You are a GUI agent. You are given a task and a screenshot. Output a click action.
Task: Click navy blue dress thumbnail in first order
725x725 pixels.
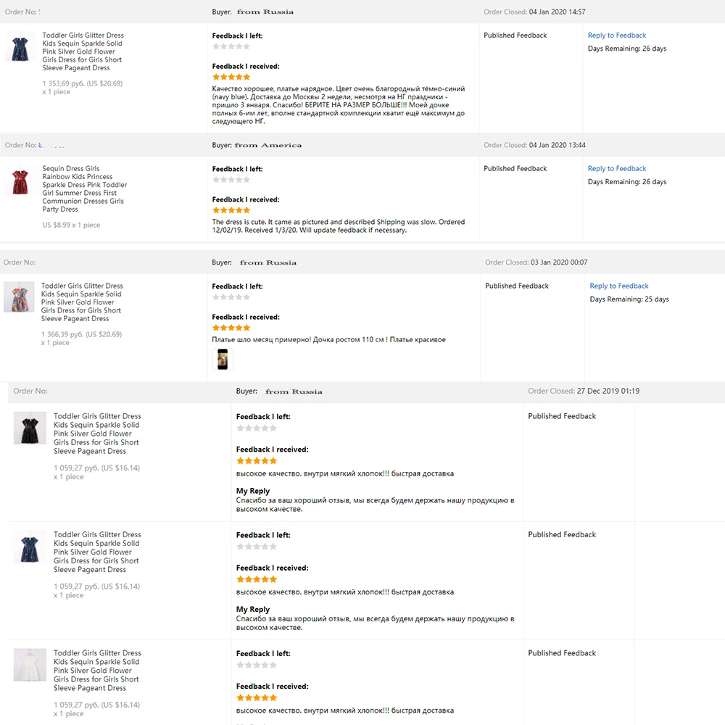pyautogui.click(x=20, y=46)
